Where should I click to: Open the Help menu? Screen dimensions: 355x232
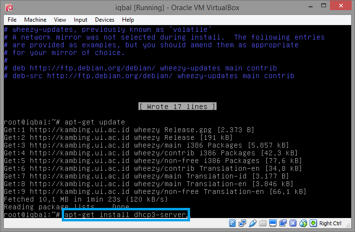pos(128,20)
